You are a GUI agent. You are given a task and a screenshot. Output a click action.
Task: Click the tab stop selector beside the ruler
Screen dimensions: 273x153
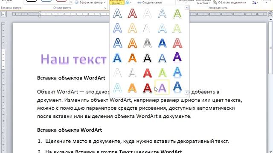point(3,14)
